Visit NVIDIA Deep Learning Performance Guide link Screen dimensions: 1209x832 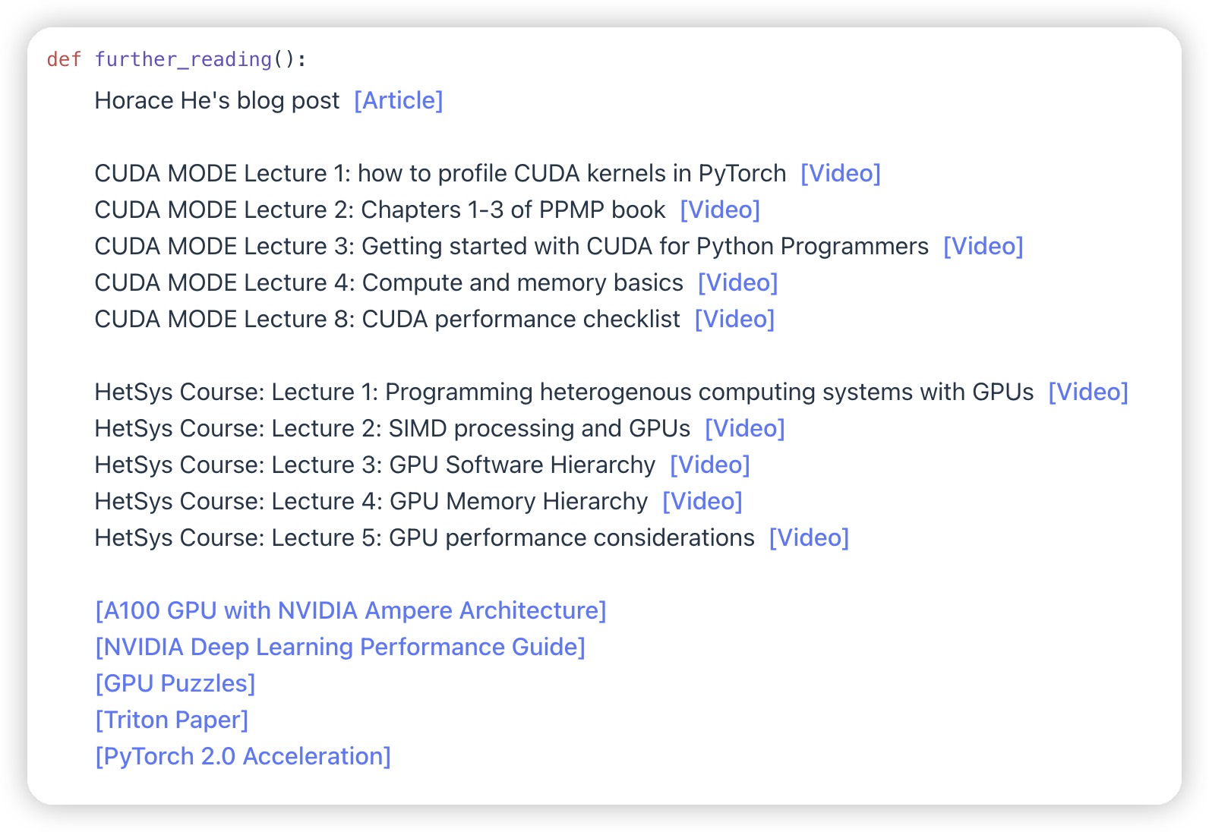pyautogui.click(x=339, y=647)
